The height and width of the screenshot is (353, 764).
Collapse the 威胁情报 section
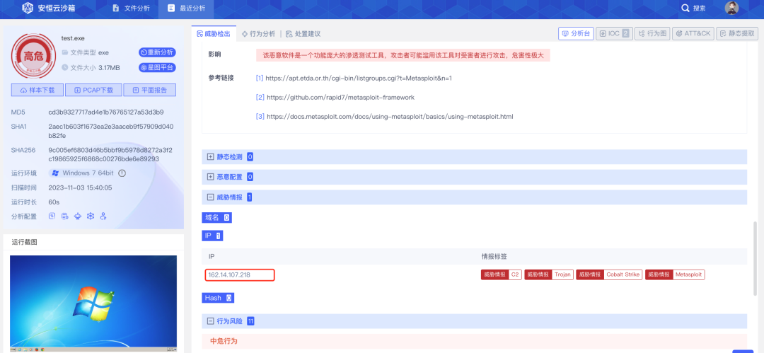(211, 197)
